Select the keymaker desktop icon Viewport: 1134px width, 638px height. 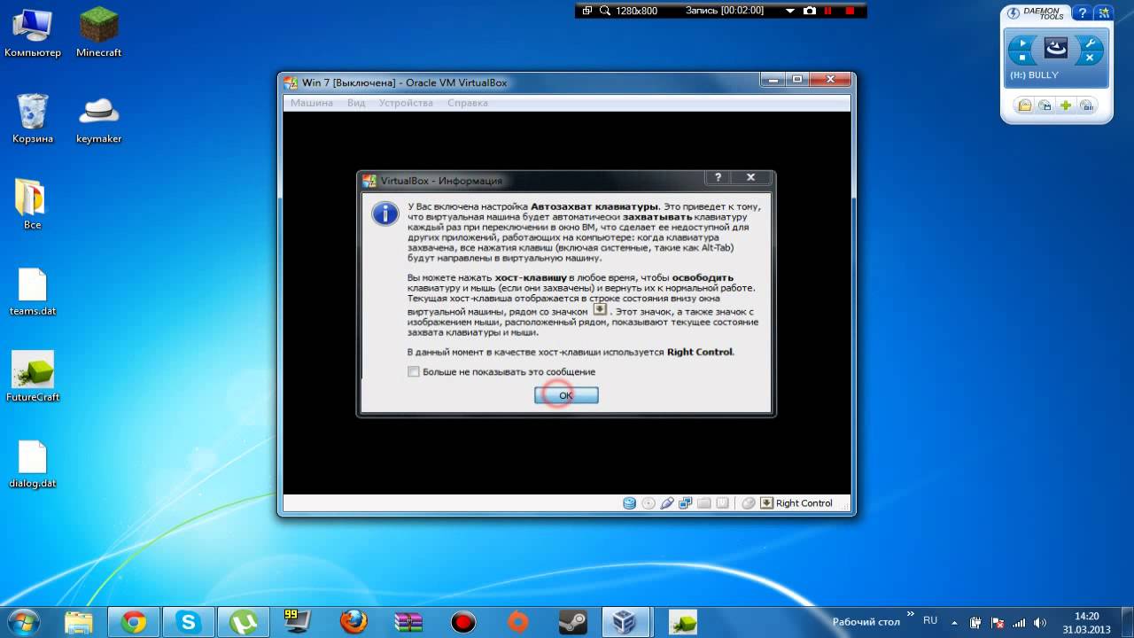[99, 118]
